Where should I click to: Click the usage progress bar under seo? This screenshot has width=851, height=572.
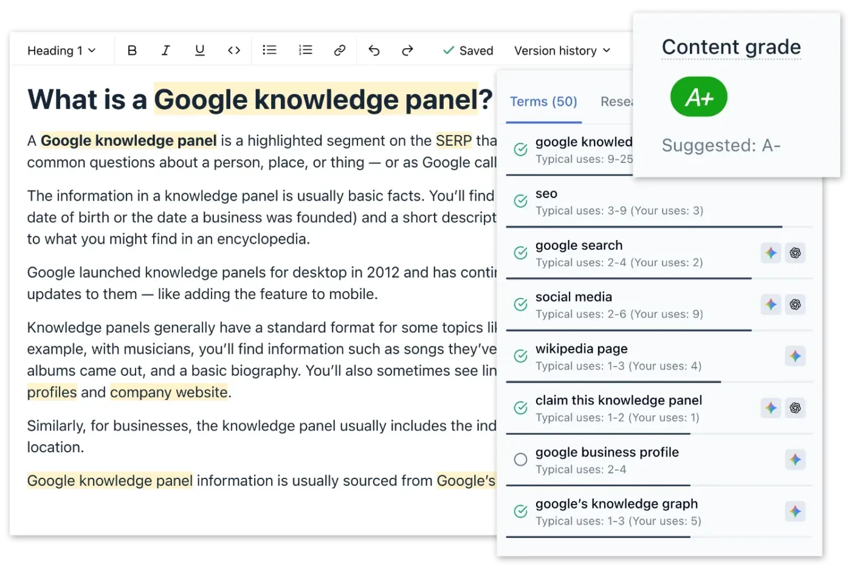coord(644,227)
